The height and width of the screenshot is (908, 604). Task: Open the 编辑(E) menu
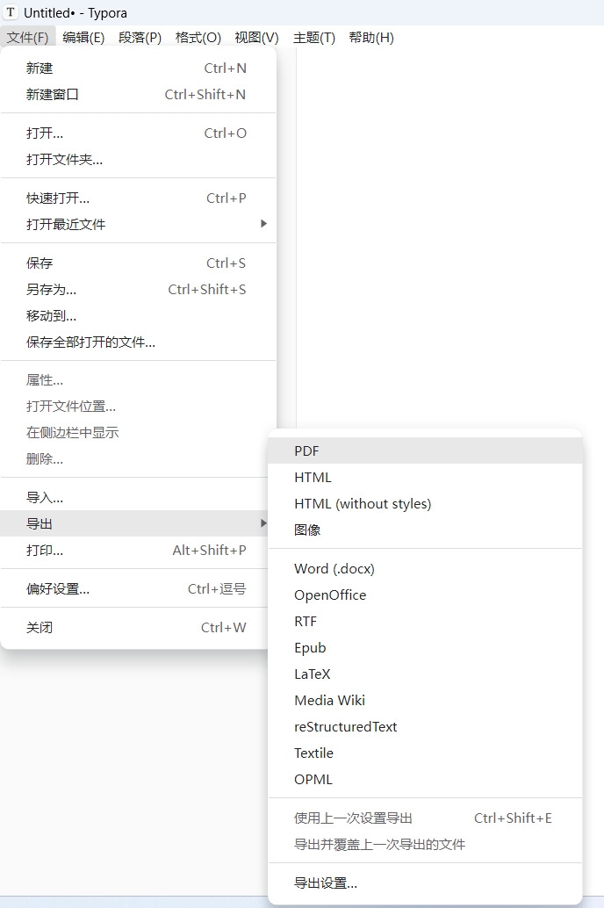point(83,38)
